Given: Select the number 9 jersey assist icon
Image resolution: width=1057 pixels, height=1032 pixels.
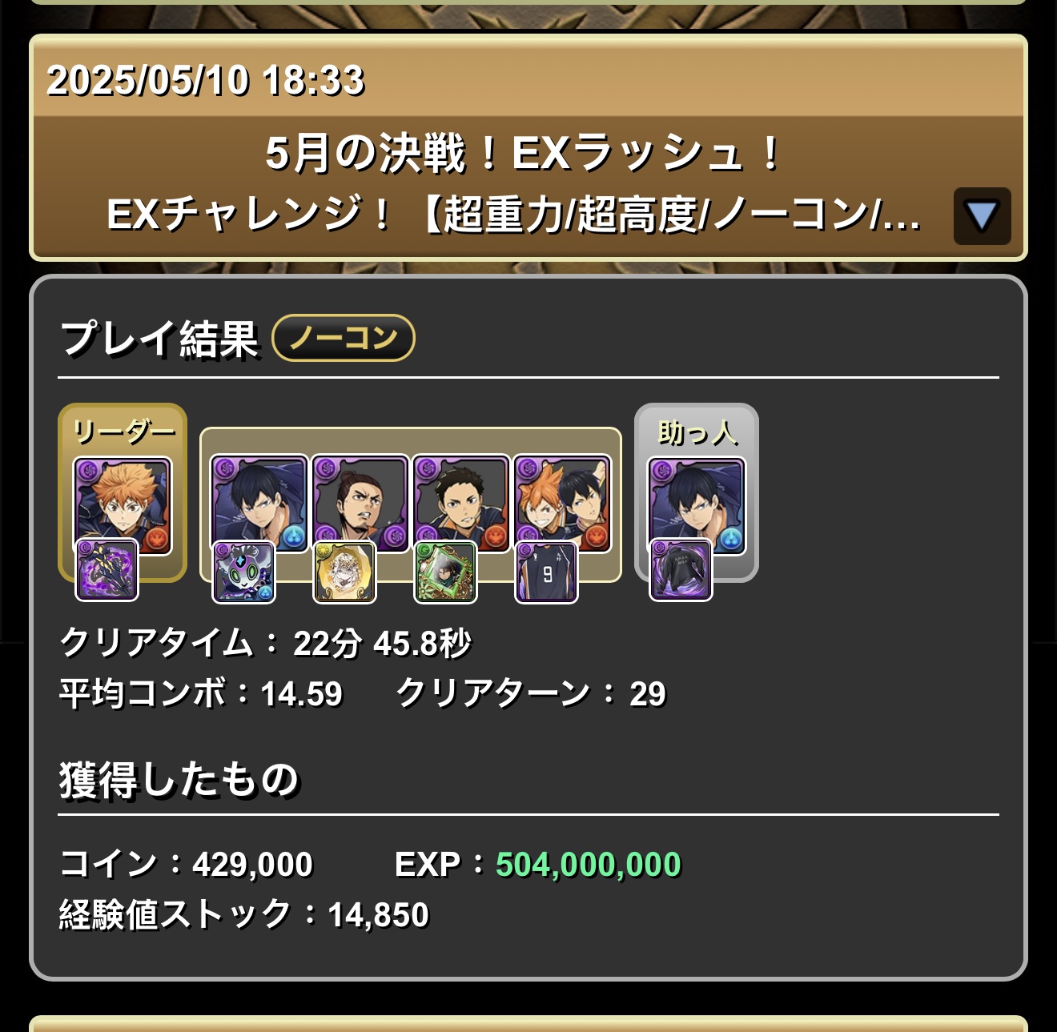Looking at the screenshot, I should point(546,572).
